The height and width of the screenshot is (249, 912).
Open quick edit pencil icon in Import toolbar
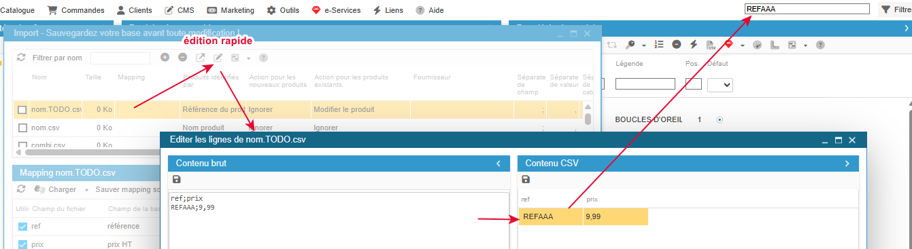click(218, 58)
